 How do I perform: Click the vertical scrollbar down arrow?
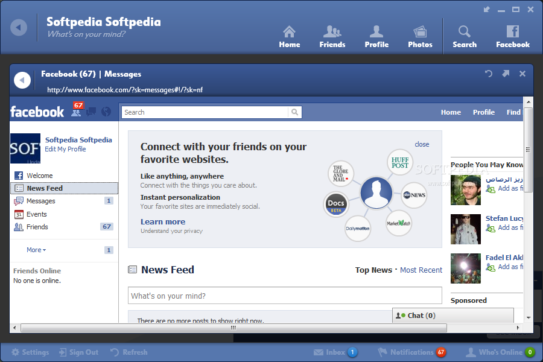coord(529,318)
